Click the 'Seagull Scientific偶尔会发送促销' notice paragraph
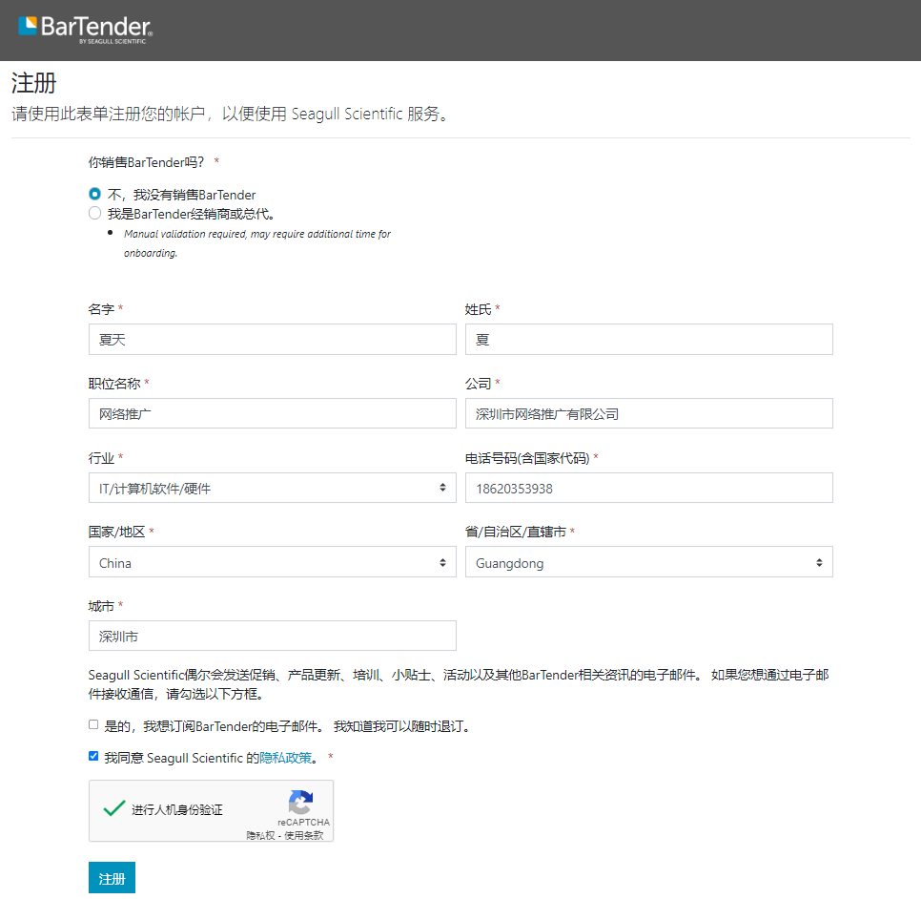 tap(459, 684)
